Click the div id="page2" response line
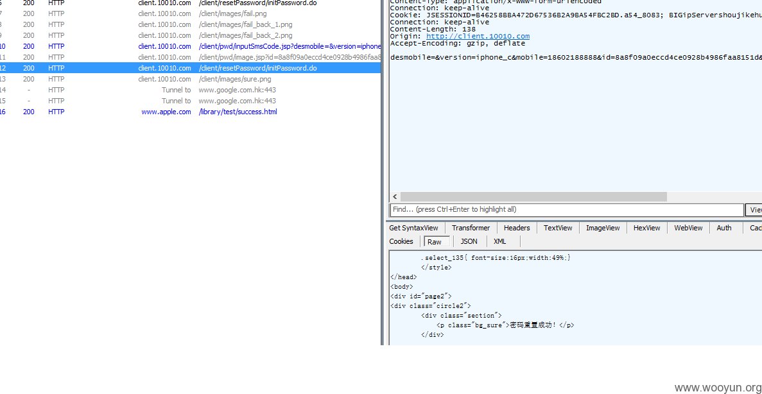Screen dimensions: 762x394 pyautogui.click(x=421, y=296)
